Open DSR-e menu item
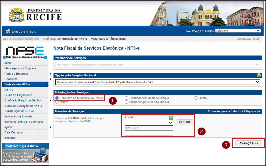Screen dimensions: 266x166 pos(9,90)
